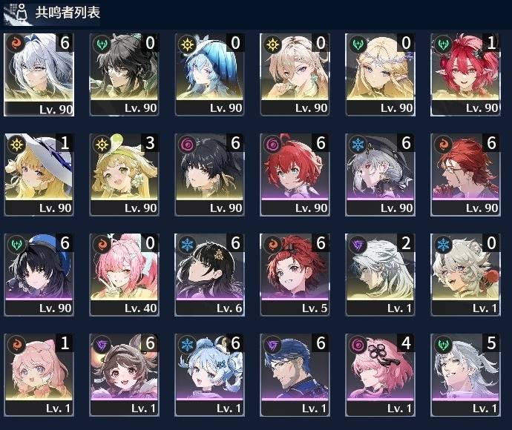512x430 pixels.
Task: Click the Electro icon on the glasses-wearing blue-haired card
Action: (272, 344)
